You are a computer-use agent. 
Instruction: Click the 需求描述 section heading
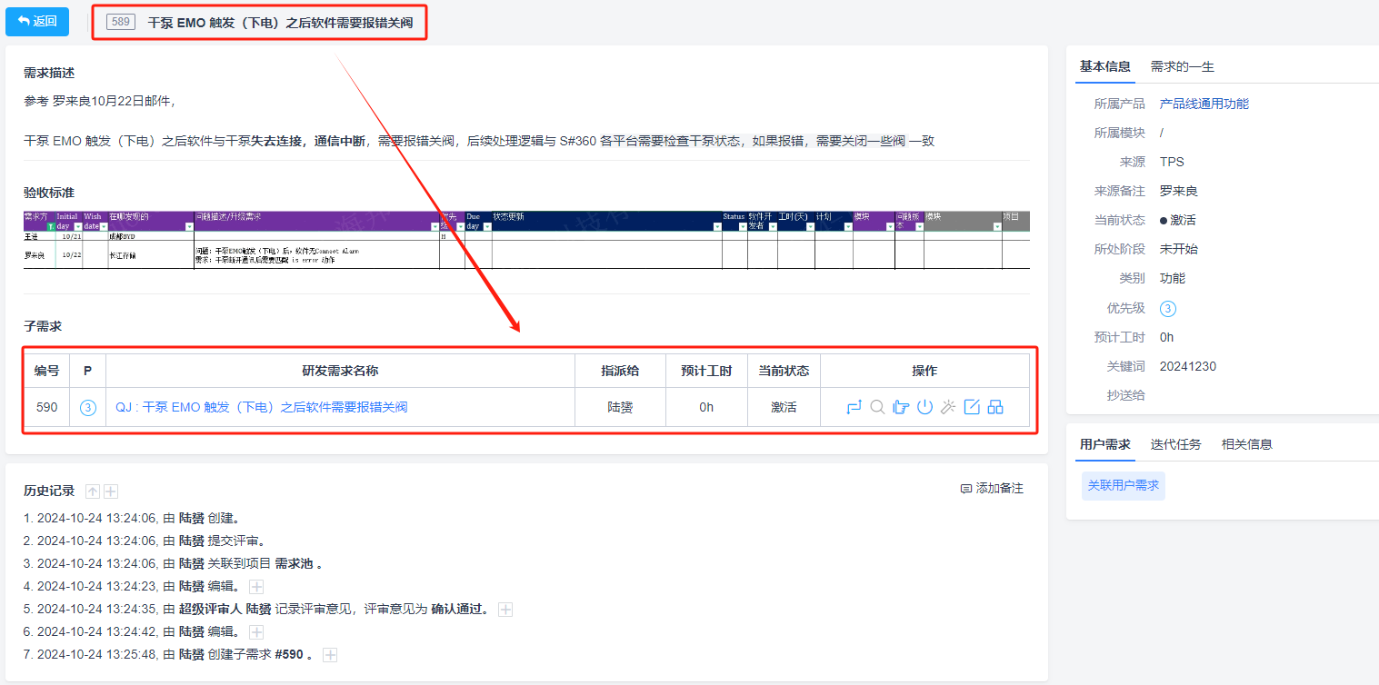(49, 73)
